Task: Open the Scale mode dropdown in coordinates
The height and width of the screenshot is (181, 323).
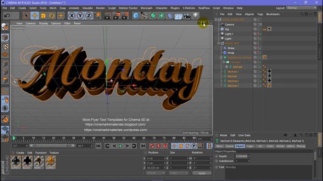Action: pyautogui.click(x=178, y=173)
